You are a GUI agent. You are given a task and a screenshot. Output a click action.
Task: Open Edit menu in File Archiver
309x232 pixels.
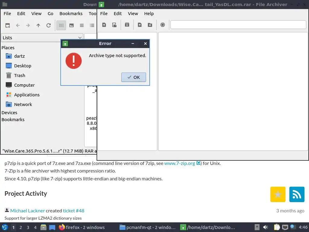[x=118, y=14]
